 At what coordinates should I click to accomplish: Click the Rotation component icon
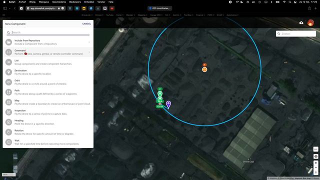(x=8, y=132)
